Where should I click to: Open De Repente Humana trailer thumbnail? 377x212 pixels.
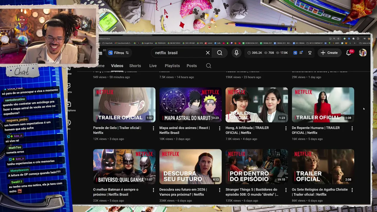click(323, 105)
